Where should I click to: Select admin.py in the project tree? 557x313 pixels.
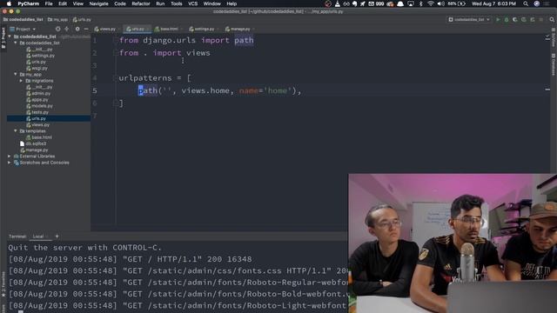[x=41, y=93]
